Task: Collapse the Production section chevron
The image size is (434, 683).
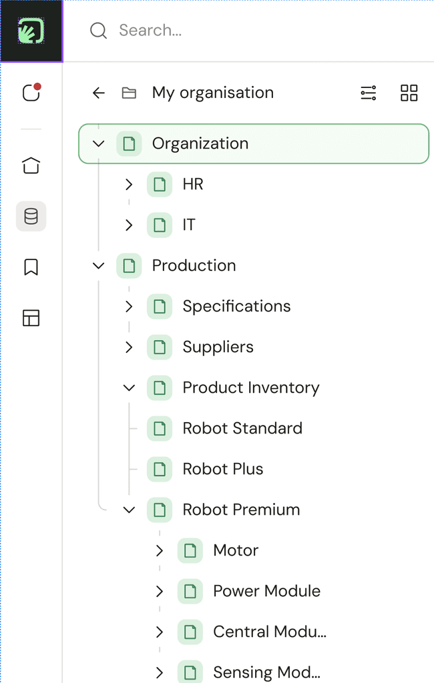Action: (99, 265)
